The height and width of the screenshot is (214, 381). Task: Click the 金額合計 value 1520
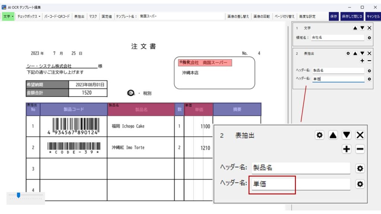88,93
